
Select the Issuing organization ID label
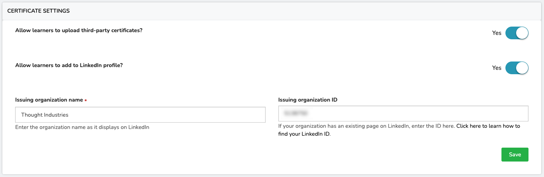click(308, 100)
